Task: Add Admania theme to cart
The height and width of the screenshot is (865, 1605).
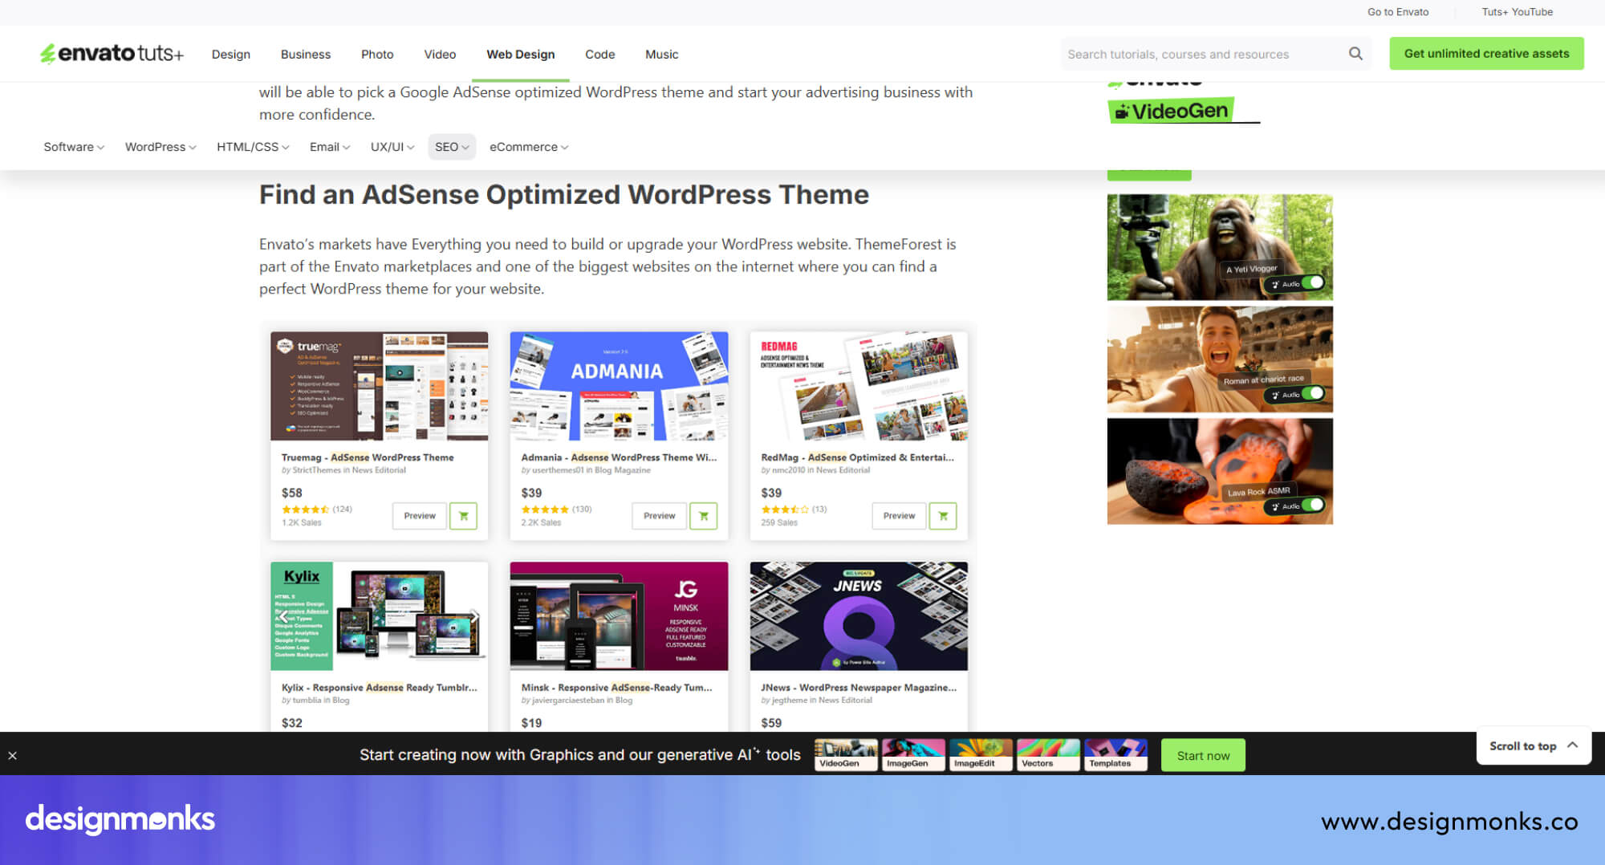Action: [x=703, y=516]
